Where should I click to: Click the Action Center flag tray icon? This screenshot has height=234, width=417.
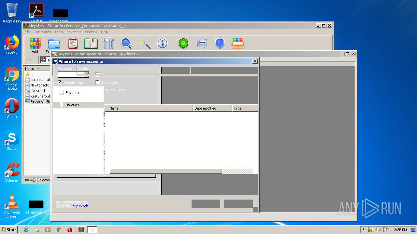pyautogui.click(x=386, y=230)
